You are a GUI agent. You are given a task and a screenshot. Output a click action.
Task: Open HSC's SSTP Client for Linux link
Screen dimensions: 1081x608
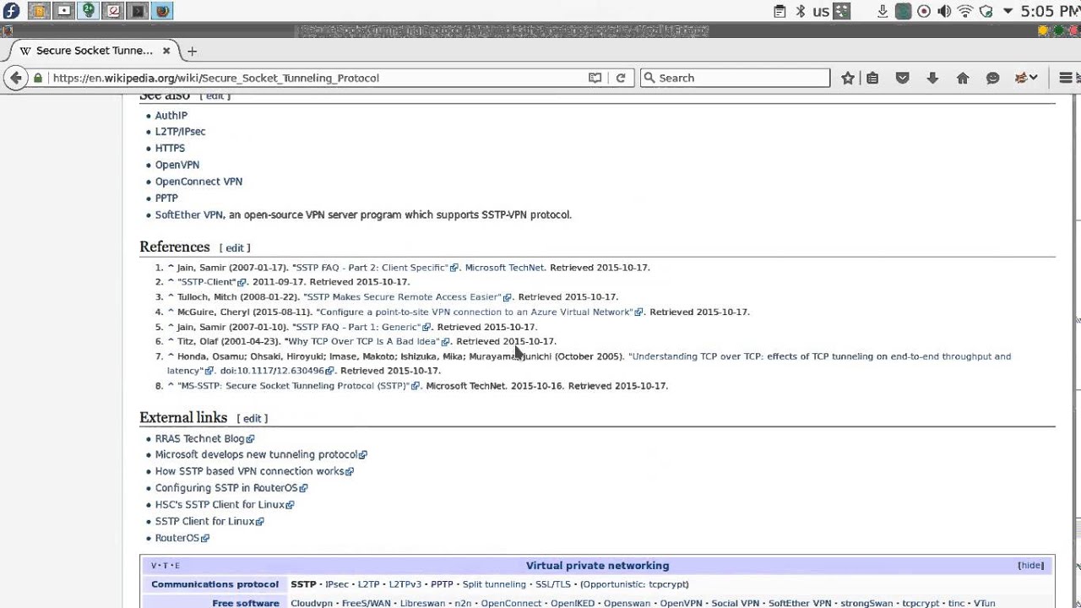225,505
